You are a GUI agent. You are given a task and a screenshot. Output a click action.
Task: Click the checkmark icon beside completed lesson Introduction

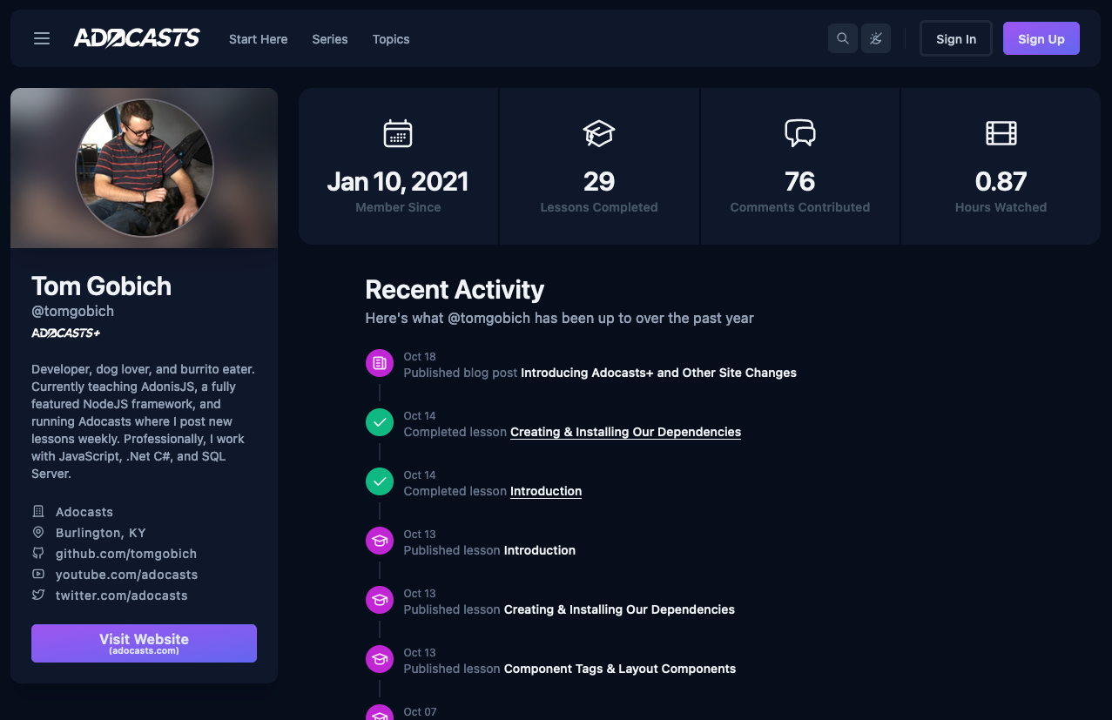[380, 481]
